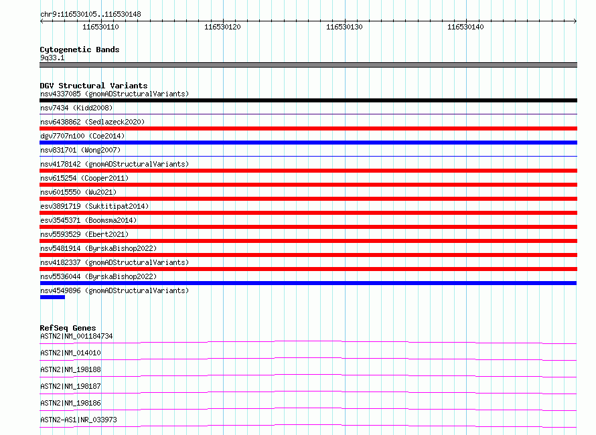
Task: Click the red bar under nsv5481914
Action: (308, 255)
